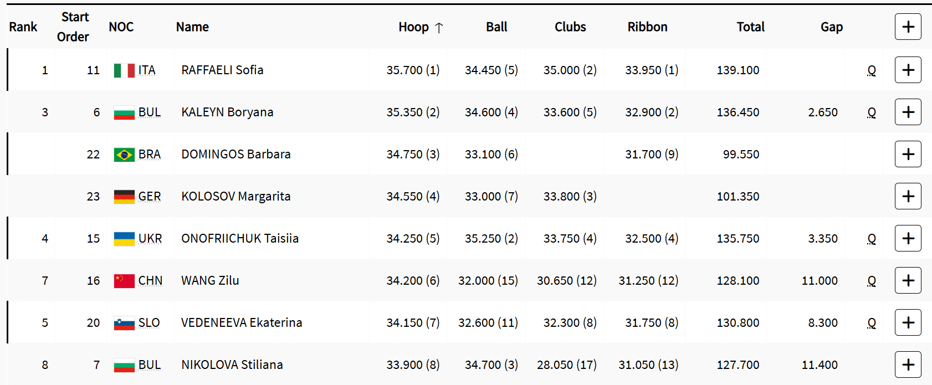Sort by Clubs column header
This screenshot has width=932, height=385.
[570, 27]
